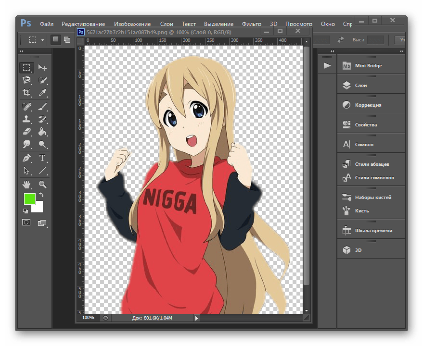Activate the Eraser tool
The width and height of the screenshot is (423, 346).
pos(26,132)
